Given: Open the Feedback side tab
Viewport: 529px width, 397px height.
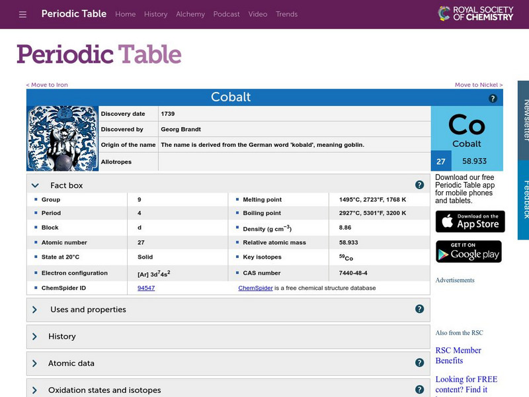Looking at the screenshot, I should [522, 198].
